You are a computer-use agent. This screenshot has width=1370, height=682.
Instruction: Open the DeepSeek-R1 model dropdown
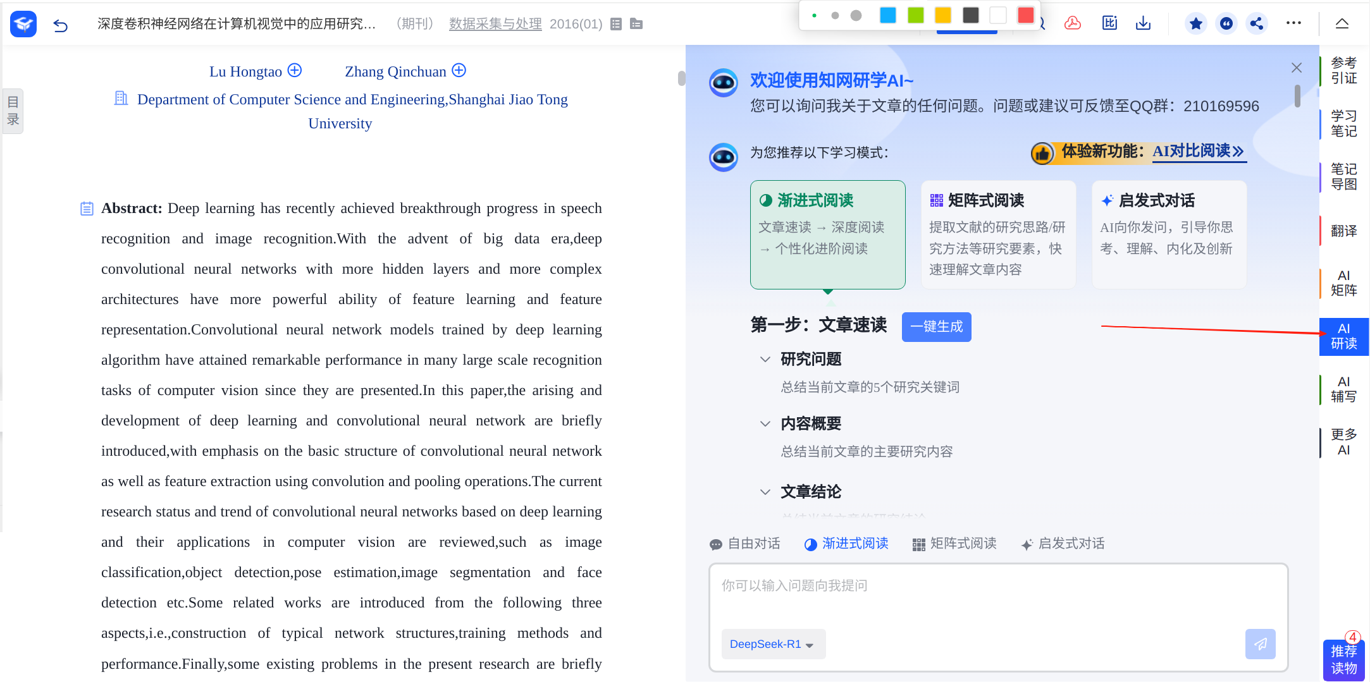(x=772, y=644)
